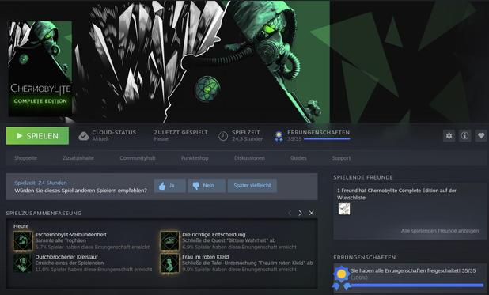The width and height of the screenshot is (489, 295).
Task: Click the Cloud-Status cloud icon
Action: [84, 136]
